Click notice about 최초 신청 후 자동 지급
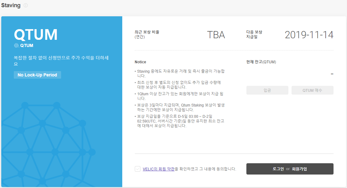The image size is (347, 188). [178, 85]
